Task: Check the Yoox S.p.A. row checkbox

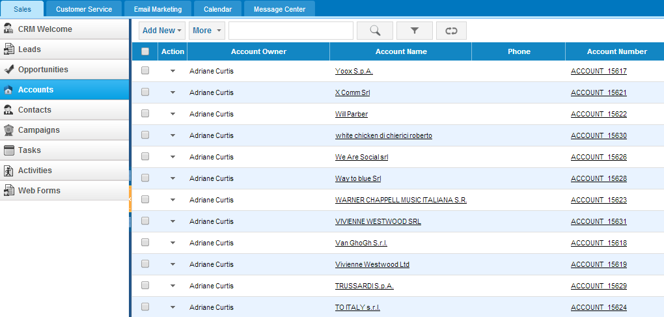Action: [145, 71]
